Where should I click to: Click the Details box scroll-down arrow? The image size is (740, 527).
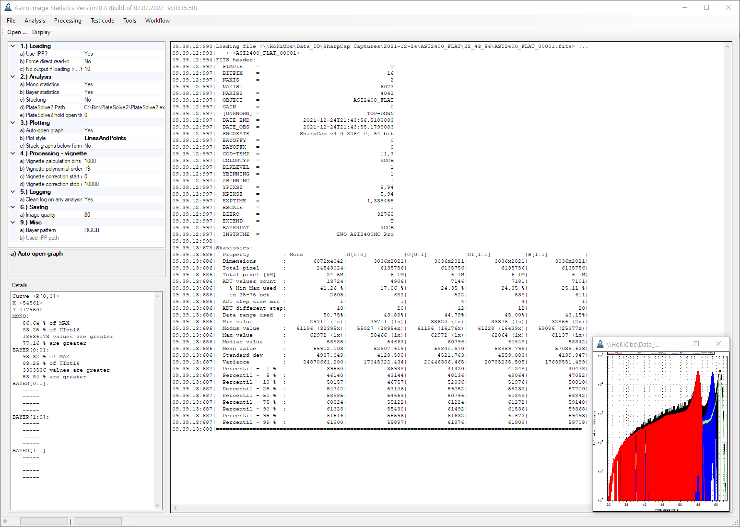158,505
